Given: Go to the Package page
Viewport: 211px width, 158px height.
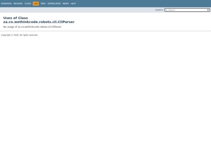Looking at the screenshot, I should (x=18, y=4).
